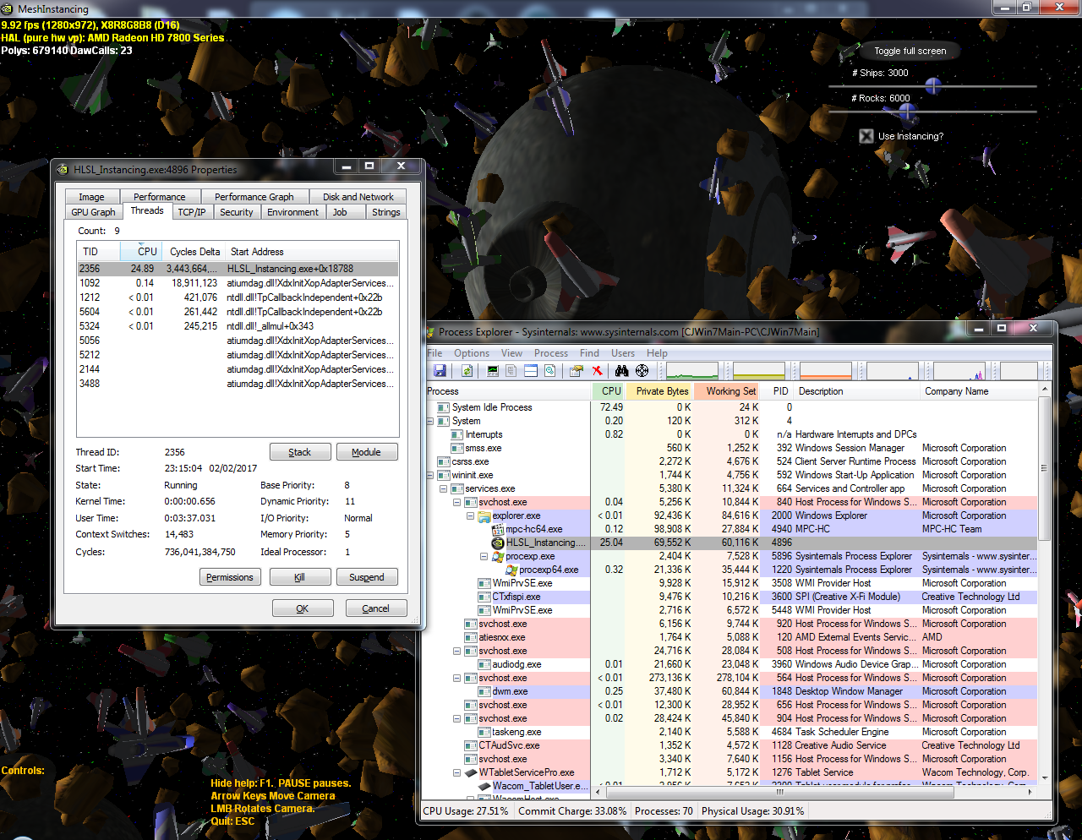Screen dimensions: 1082x840
Task: Select thread row with TID 1092
Action: pyautogui.click(x=238, y=283)
